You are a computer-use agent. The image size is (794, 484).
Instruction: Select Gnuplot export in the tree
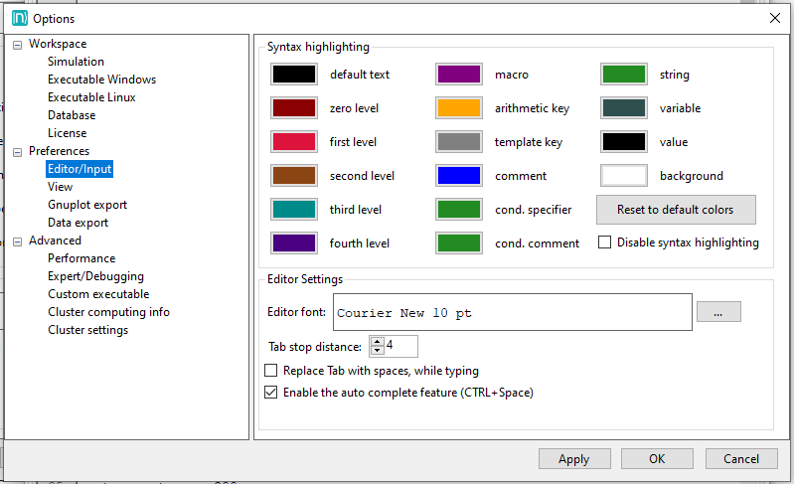click(87, 205)
